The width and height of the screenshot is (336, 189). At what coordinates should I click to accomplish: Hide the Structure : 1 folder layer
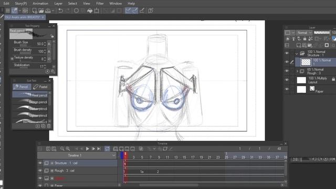(x=287, y=53)
